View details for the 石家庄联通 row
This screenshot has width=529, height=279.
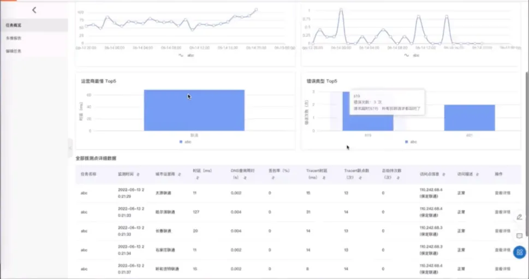point(502,250)
